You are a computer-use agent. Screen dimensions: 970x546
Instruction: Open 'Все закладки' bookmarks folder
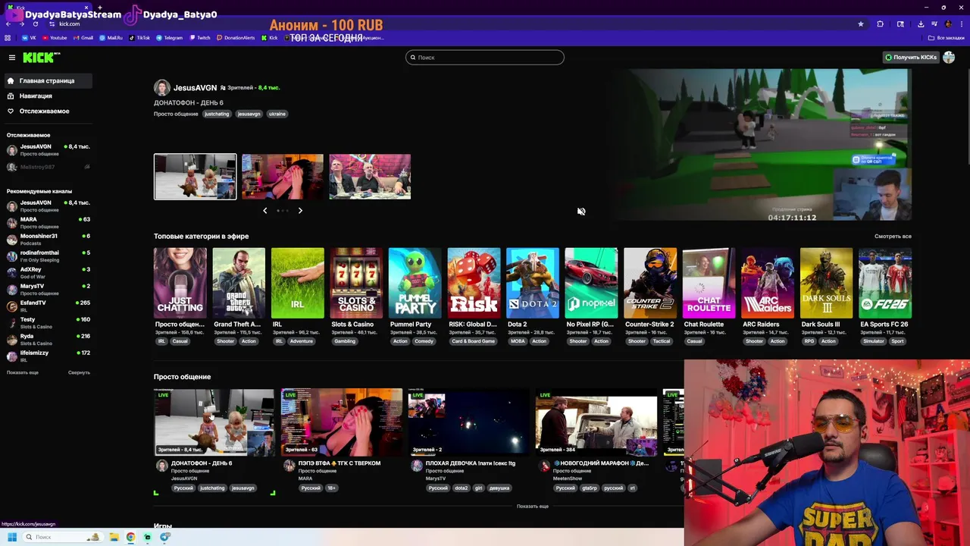click(947, 38)
